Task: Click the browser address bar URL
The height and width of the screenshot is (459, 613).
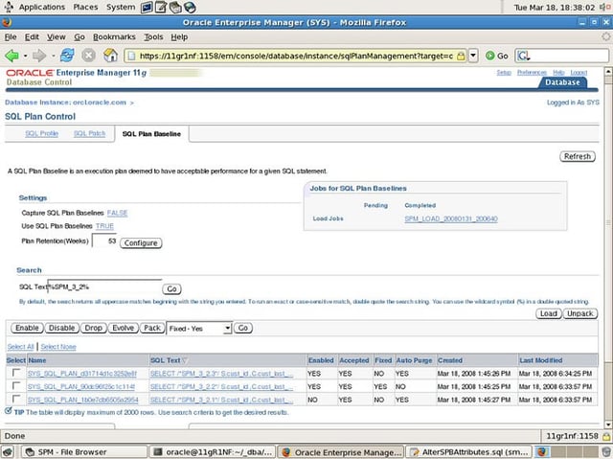Action: click(x=296, y=56)
